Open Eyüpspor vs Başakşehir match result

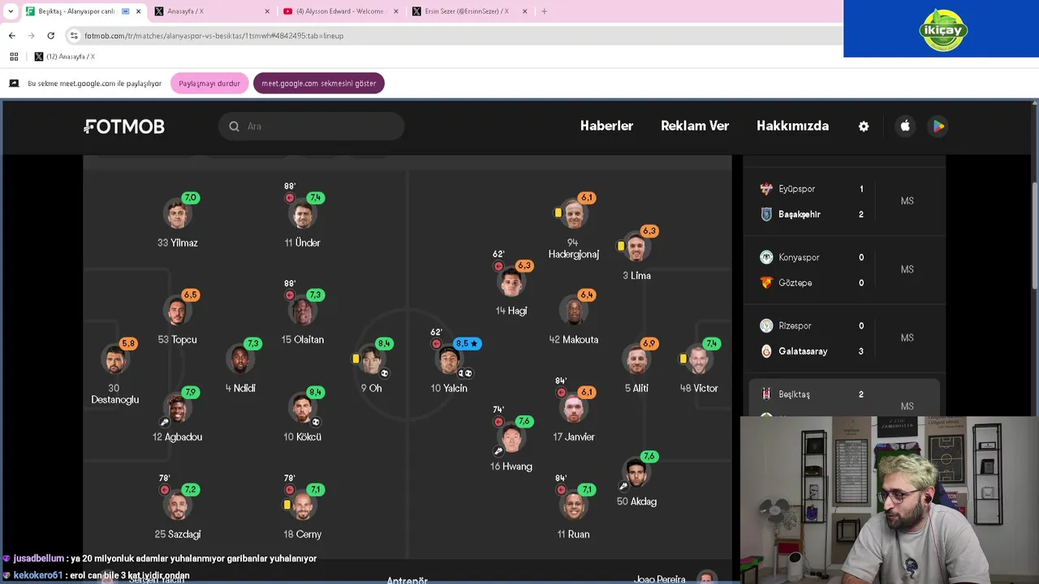click(844, 201)
